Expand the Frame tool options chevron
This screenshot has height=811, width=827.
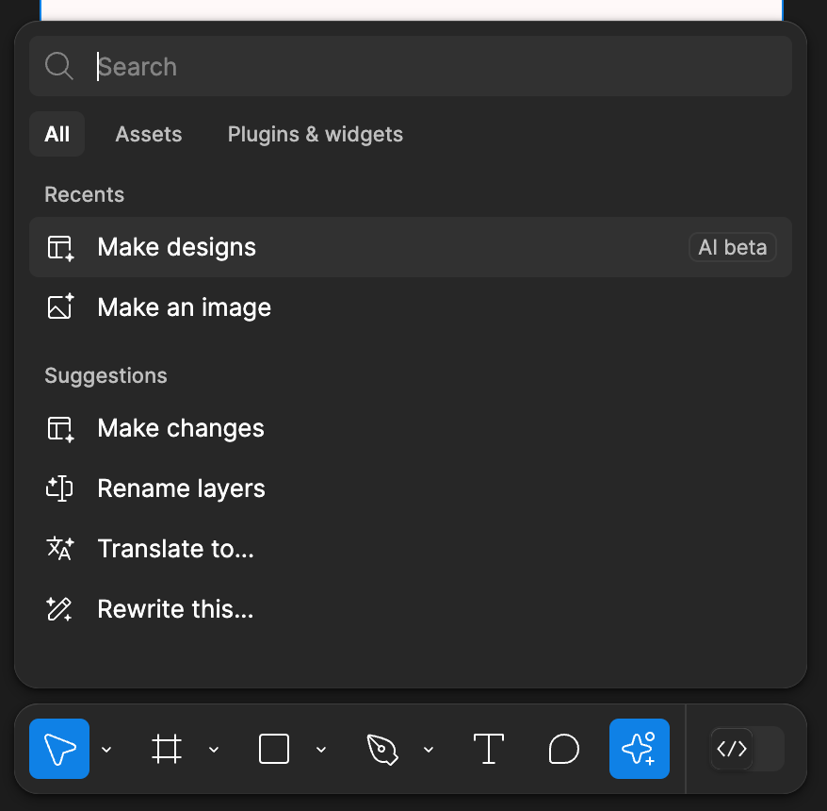(214, 749)
